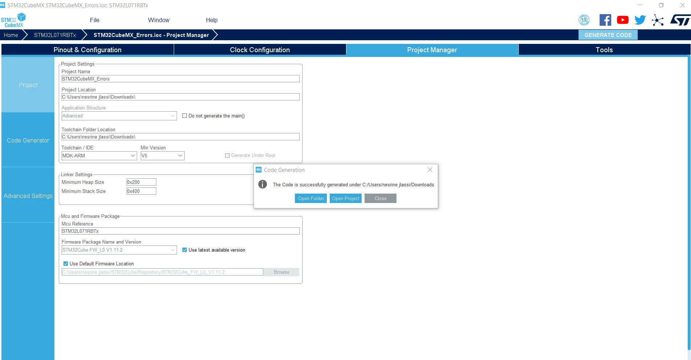Click the Close button in dialog
Screen dimensions: 691x360
(381, 198)
